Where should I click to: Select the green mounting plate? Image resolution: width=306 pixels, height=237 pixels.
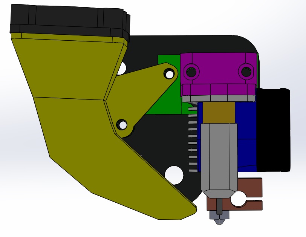tap(170, 84)
